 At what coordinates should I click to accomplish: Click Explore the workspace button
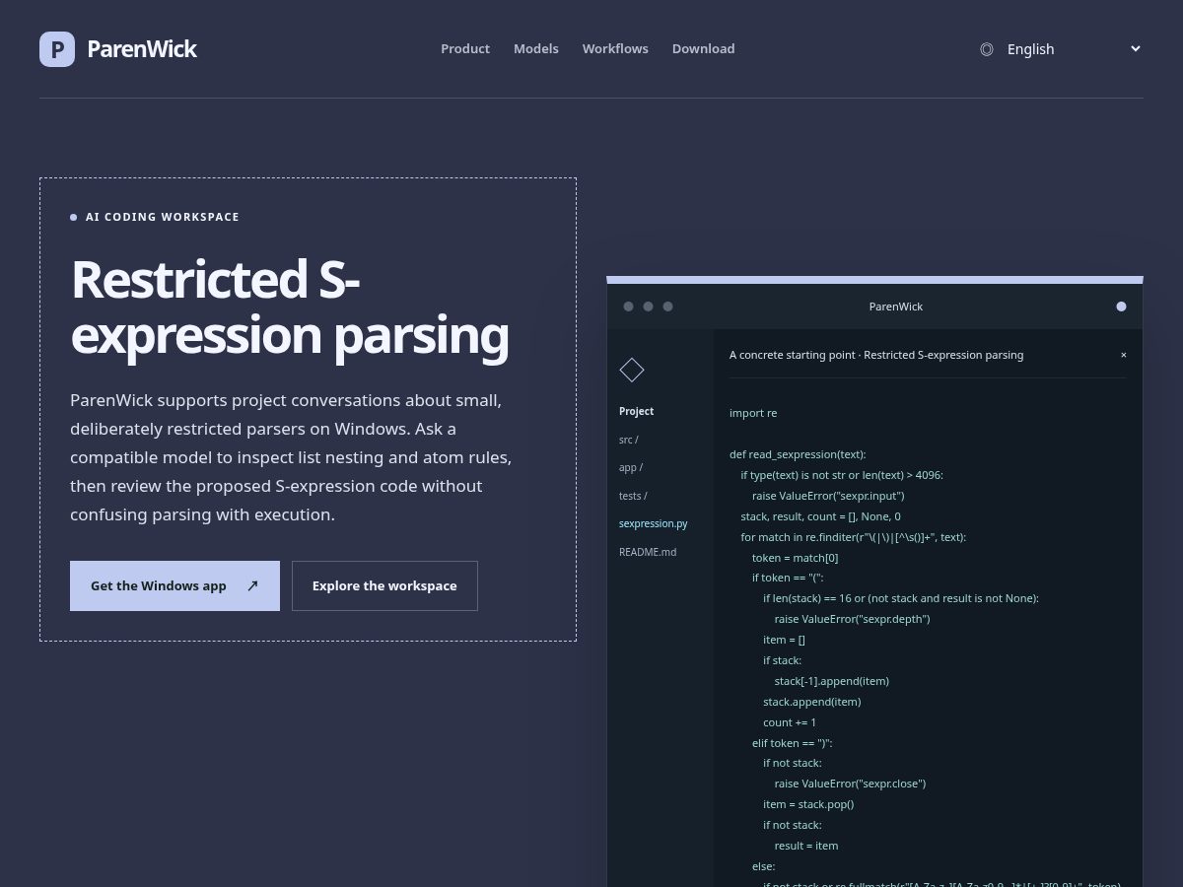(x=384, y=585)
